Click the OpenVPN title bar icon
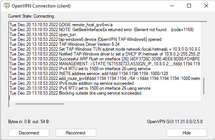Image resolution: width=215 pixels, height=140 pixels. 7,6
